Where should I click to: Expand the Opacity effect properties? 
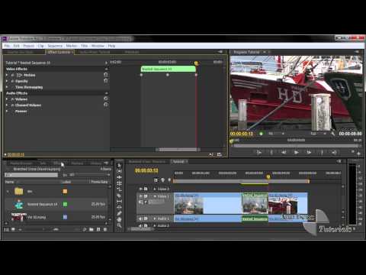click(7, 81)
